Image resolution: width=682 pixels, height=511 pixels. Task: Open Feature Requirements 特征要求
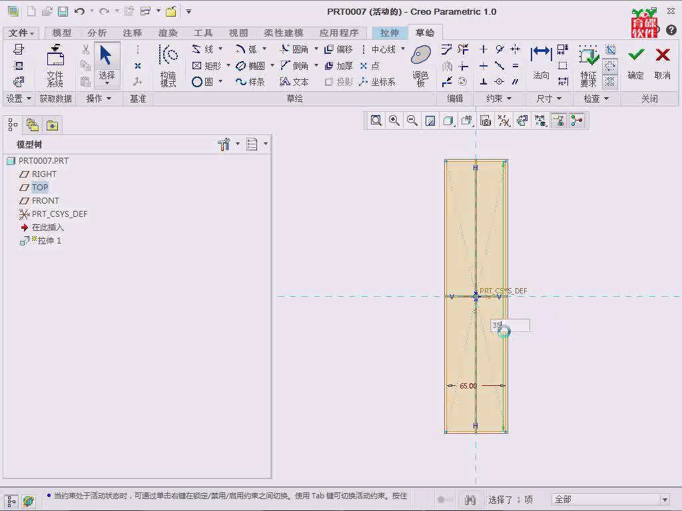pyautogui.click(x=588, y=66)
